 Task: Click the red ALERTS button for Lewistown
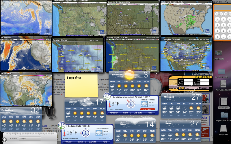[x=148, y=109]
